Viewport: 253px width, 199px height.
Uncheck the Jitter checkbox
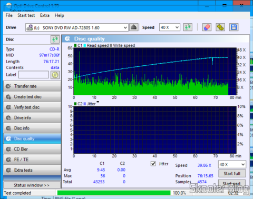click(x=153, y=164)
